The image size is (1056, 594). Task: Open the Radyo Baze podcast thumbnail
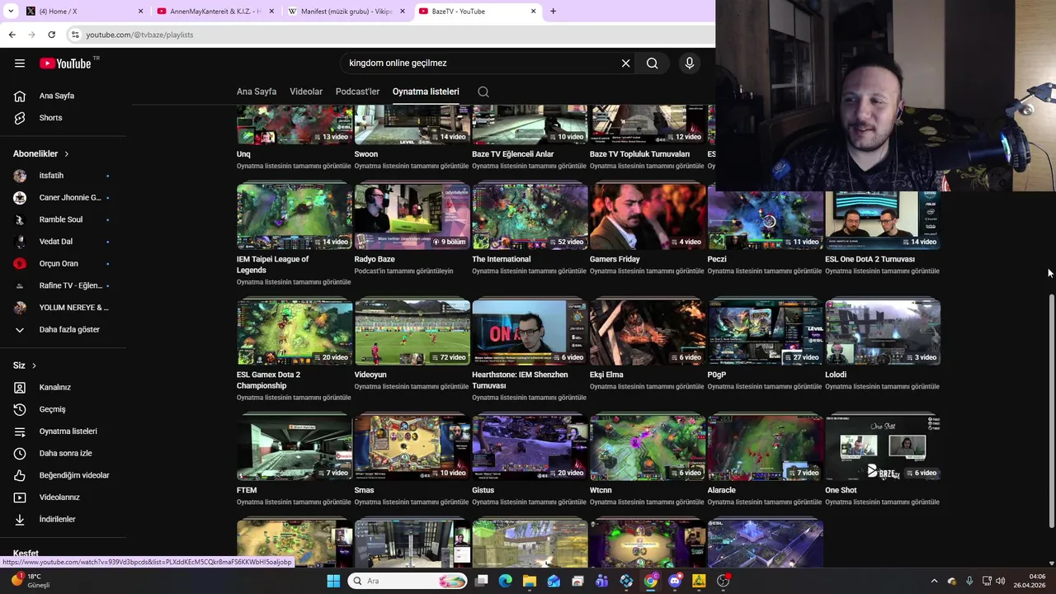412,216
